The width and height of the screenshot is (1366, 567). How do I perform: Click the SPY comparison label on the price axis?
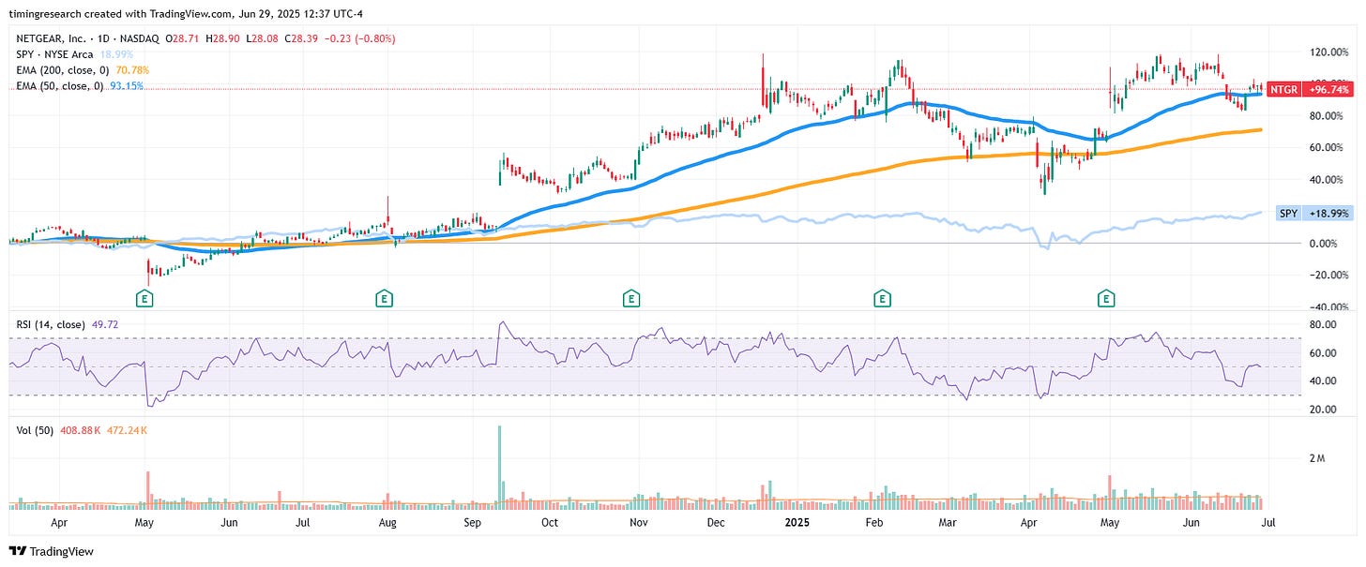[x=1289, y=214]
